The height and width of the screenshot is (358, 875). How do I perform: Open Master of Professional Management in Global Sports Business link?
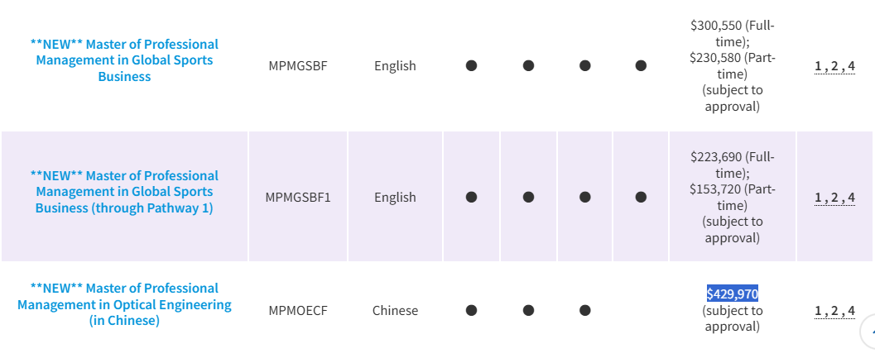124,60
